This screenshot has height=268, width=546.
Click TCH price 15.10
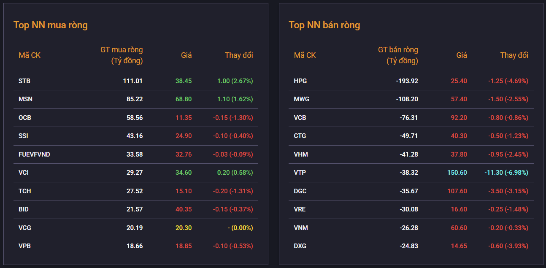(184, 191)
